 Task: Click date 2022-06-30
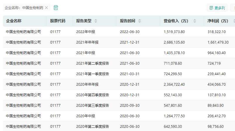click(x=130, y=32)
